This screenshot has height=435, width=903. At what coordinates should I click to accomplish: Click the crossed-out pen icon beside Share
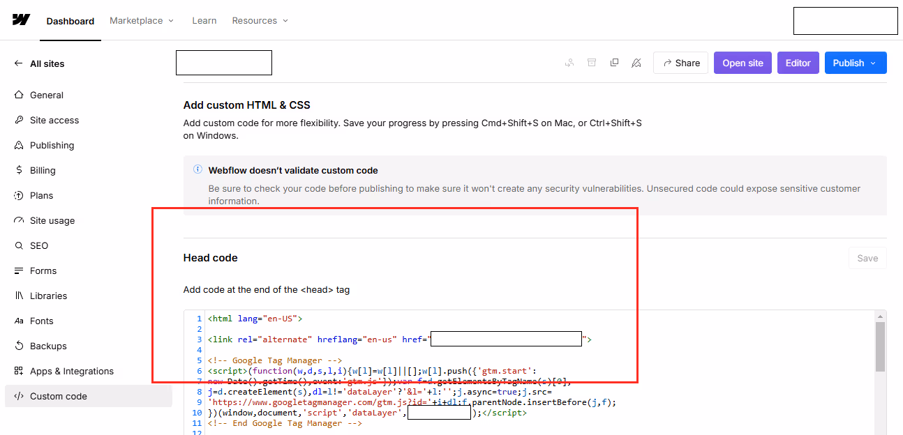tap(636, 63)
